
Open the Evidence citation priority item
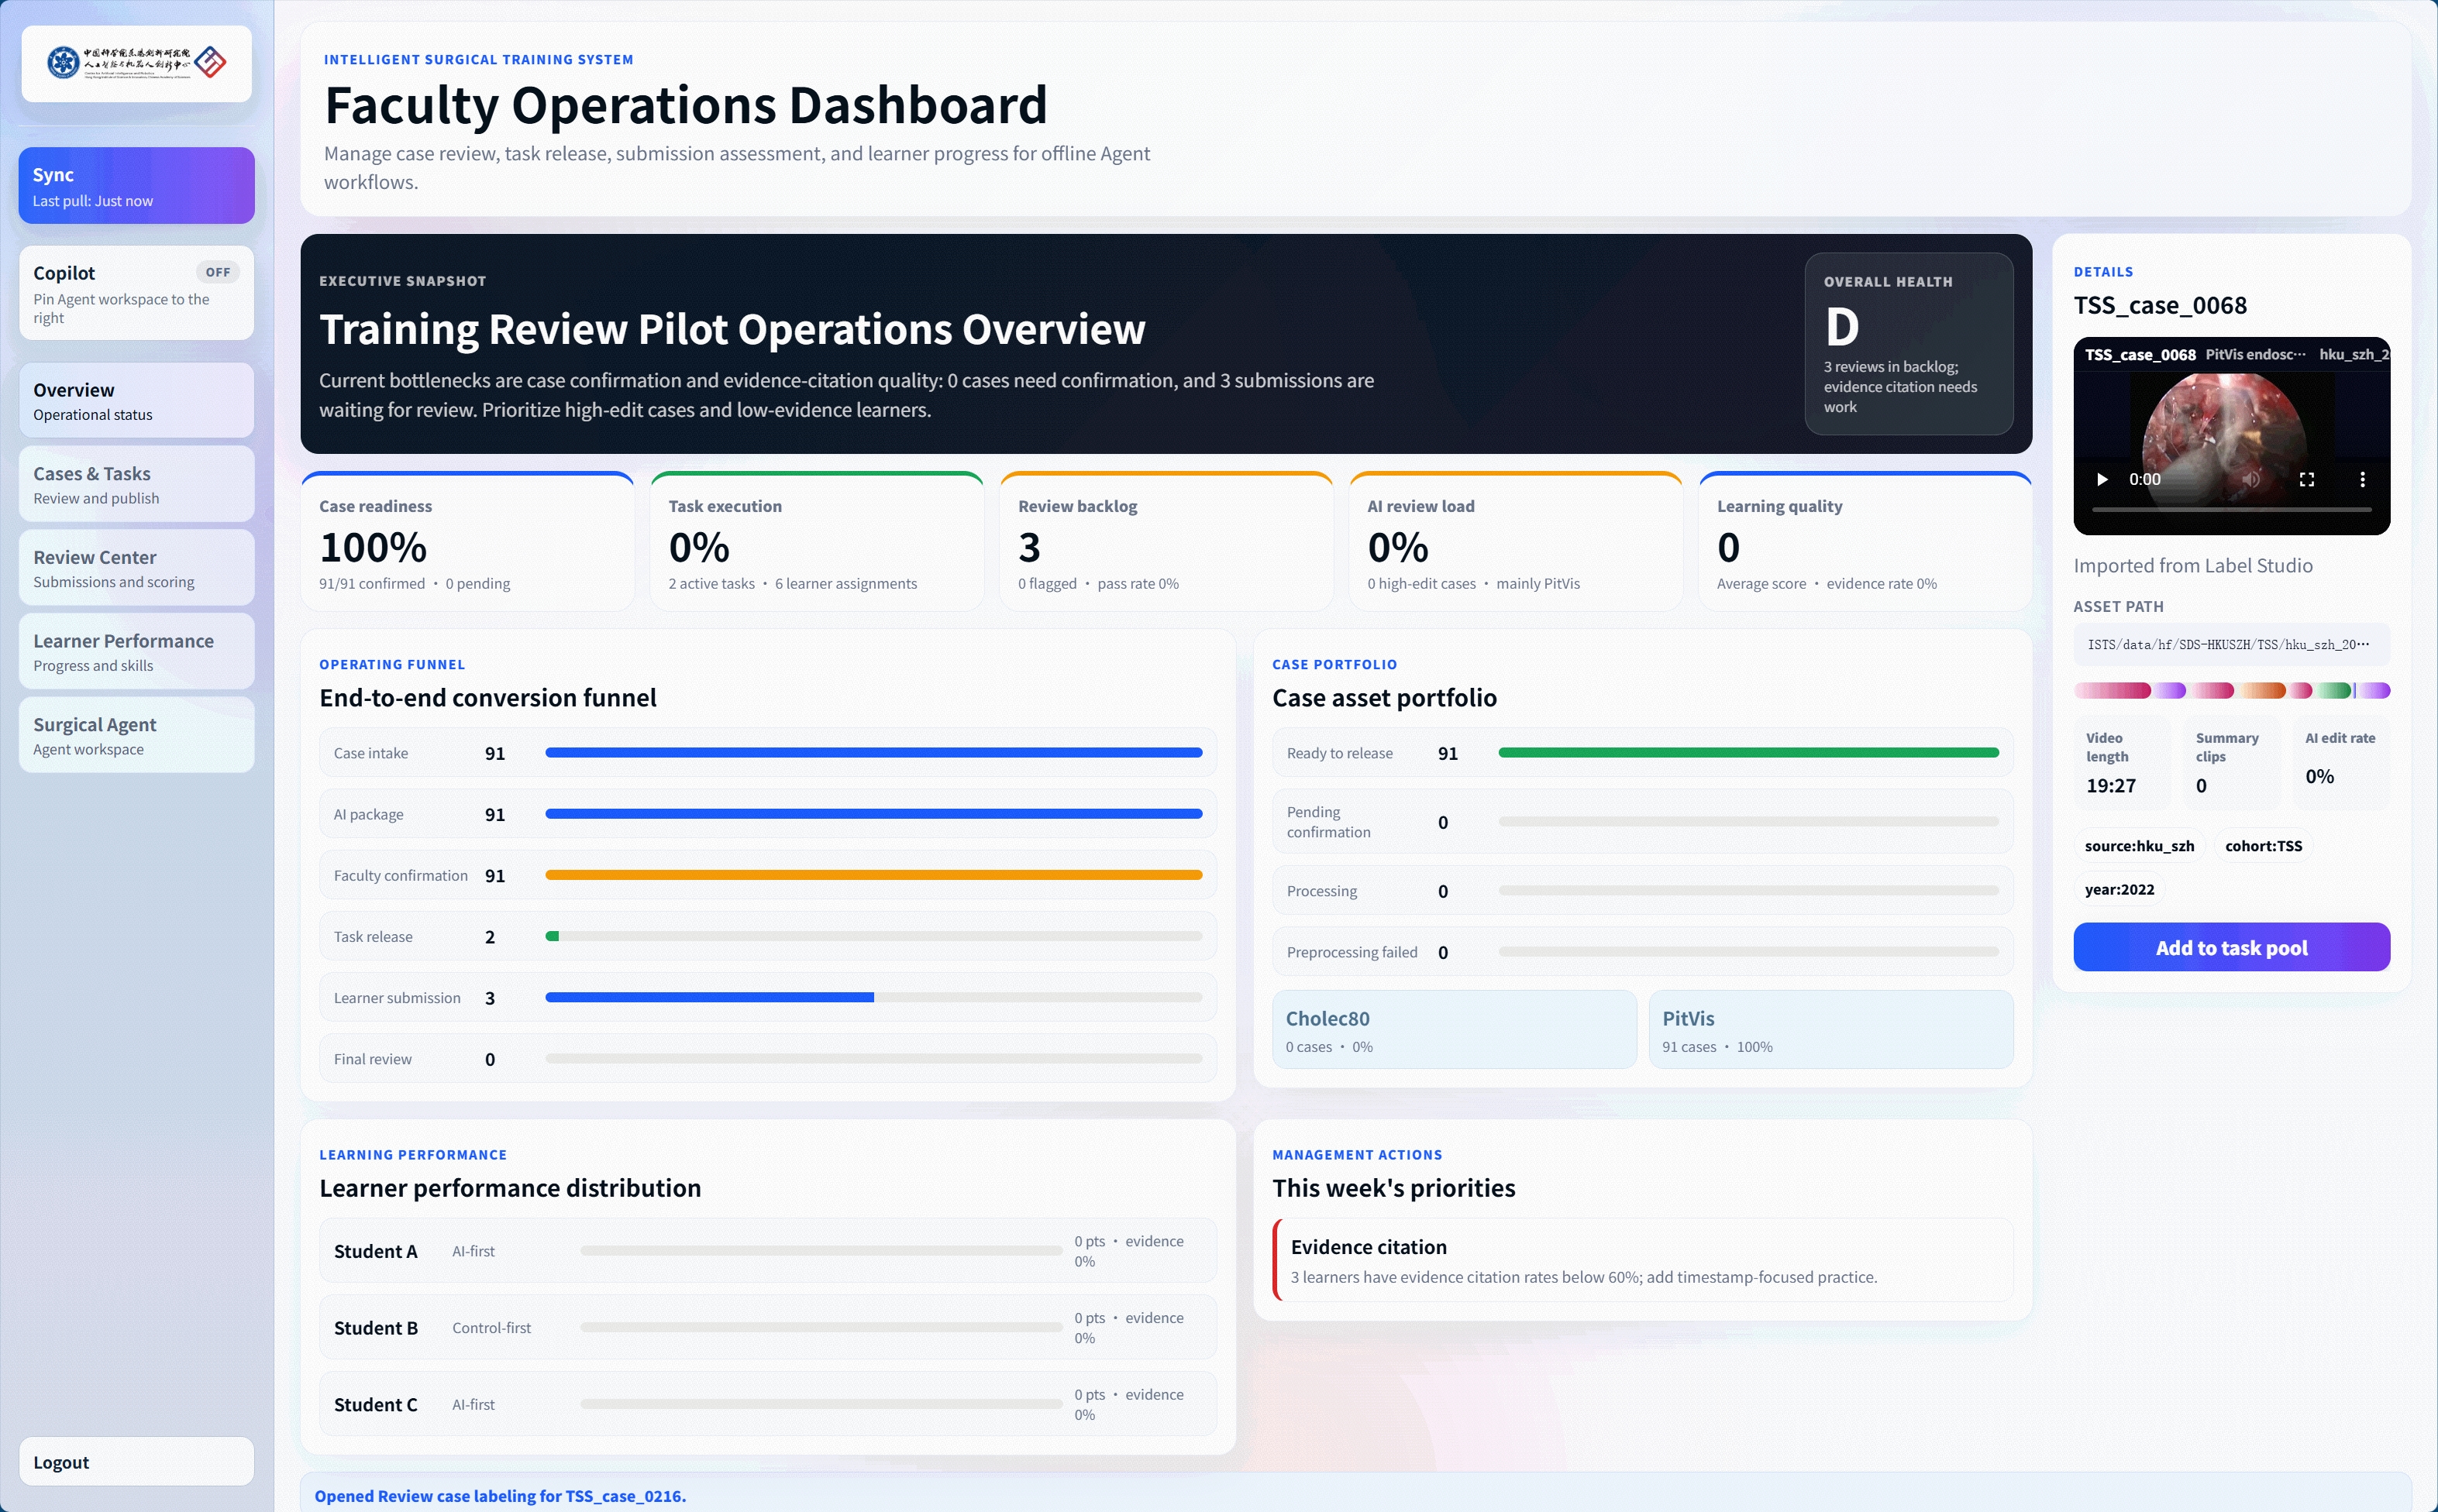tap(1643, 1260)
